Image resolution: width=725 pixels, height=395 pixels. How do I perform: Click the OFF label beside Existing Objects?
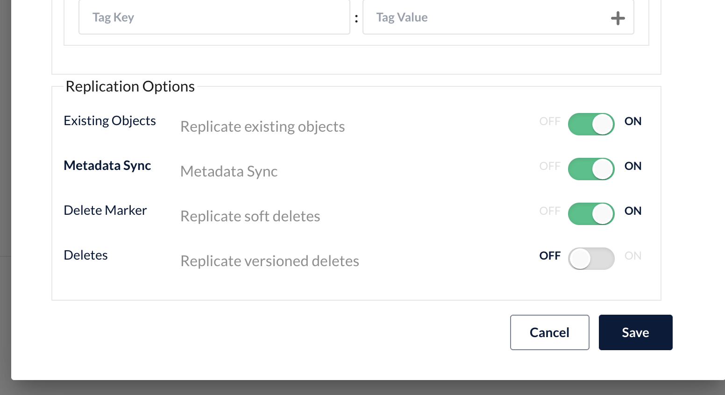pos(549,121)
